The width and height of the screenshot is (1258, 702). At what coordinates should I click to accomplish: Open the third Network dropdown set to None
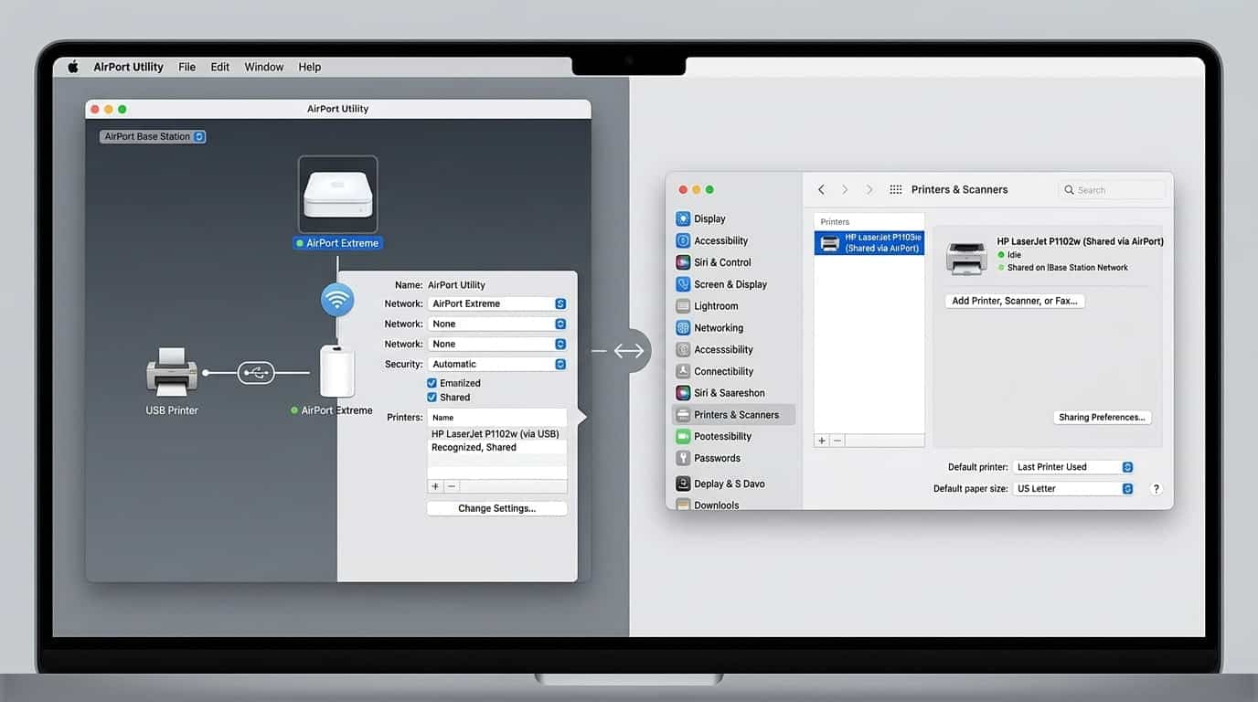497,344
